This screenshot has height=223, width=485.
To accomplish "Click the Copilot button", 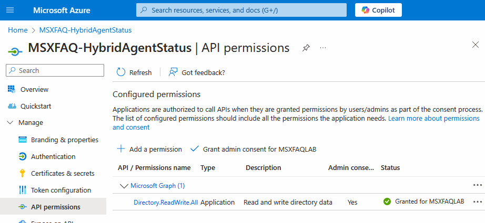I will (378, 10).
